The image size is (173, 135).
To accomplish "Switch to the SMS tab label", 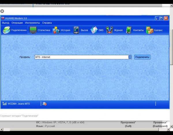I will (101, 30).
